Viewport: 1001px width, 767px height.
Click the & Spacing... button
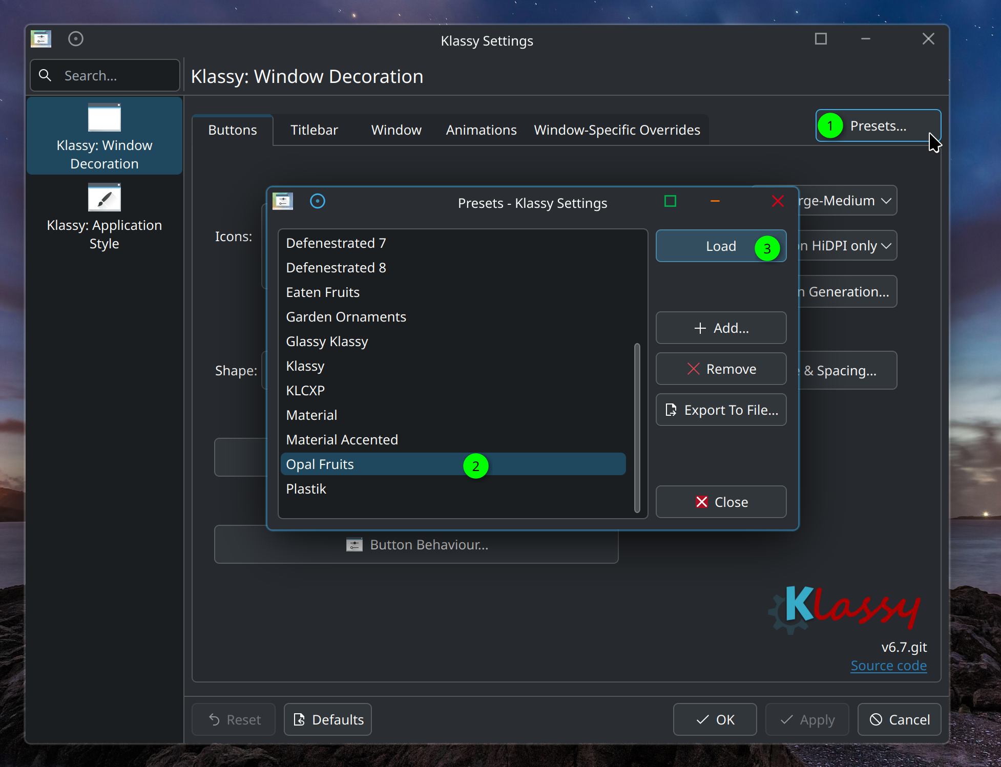(x=848, y=370)
